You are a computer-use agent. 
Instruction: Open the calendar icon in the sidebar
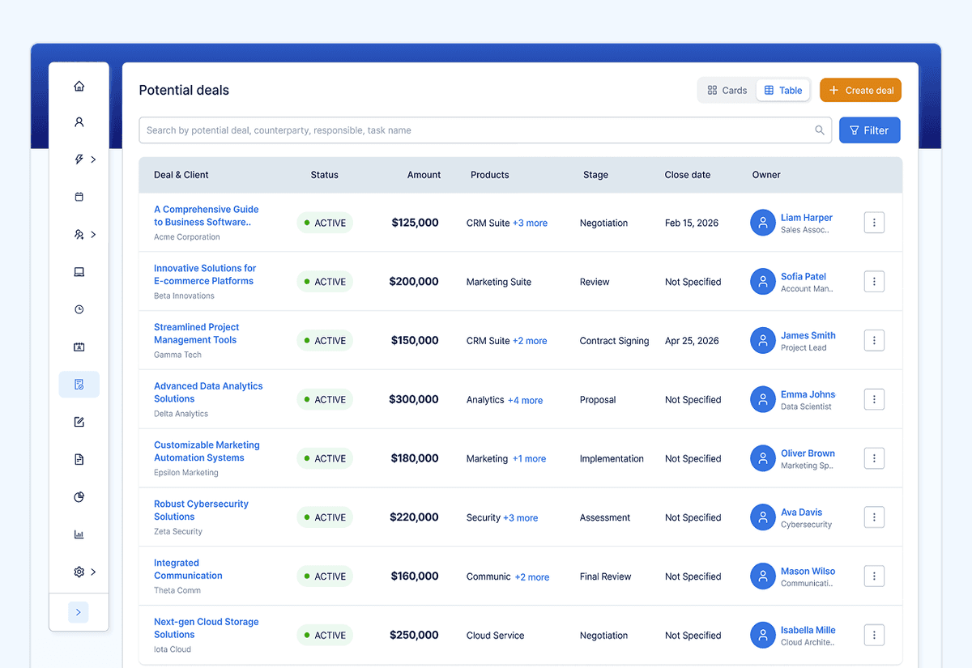click(x=79, y=197)
